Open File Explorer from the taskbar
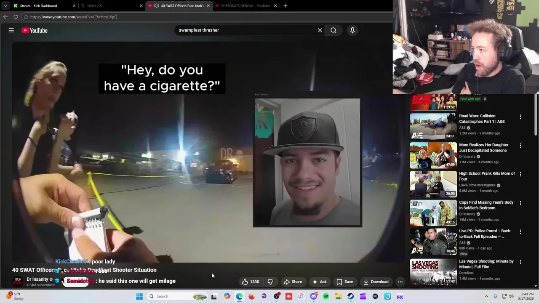The width and height of the screenshot is (539, 303). pos(338,296)
